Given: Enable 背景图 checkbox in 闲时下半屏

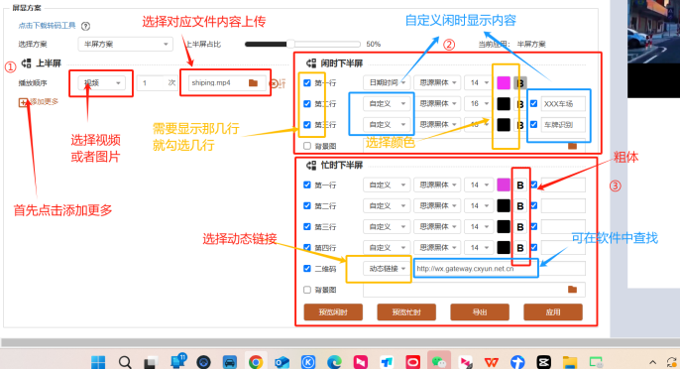Looking at the screenshot, I should [x=307, y=146].
